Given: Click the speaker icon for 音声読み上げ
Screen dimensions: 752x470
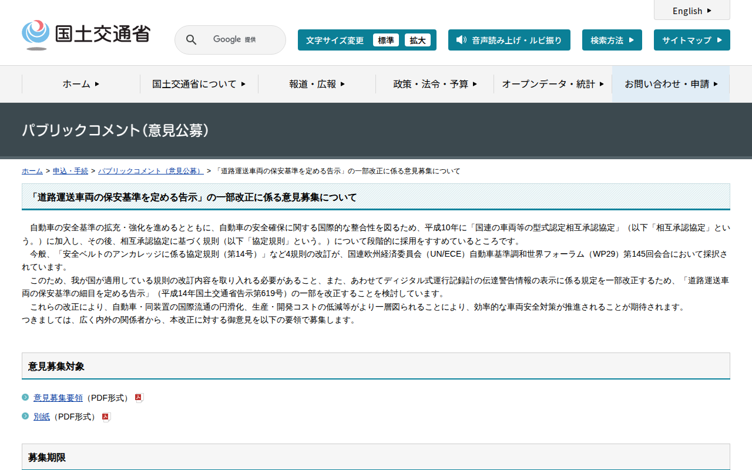Looking at the screenshot, I should coord(461,40).
